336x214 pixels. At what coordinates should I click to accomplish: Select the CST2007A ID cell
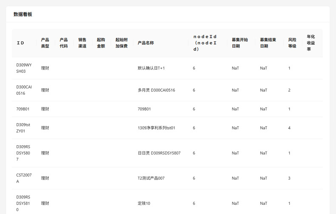pos(24,178)
